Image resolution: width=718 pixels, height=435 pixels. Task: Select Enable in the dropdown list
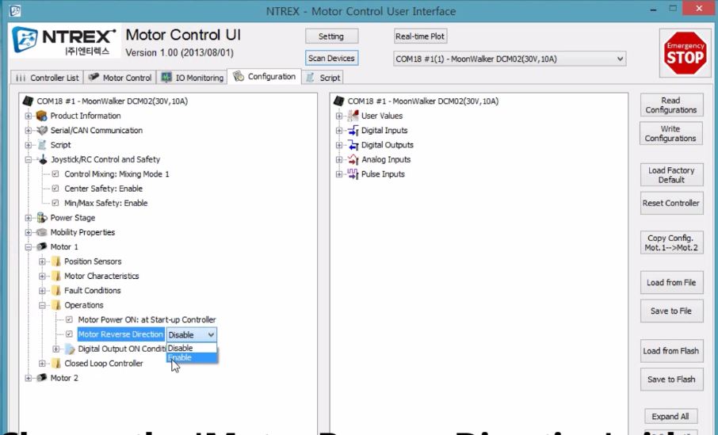[192, 357]
